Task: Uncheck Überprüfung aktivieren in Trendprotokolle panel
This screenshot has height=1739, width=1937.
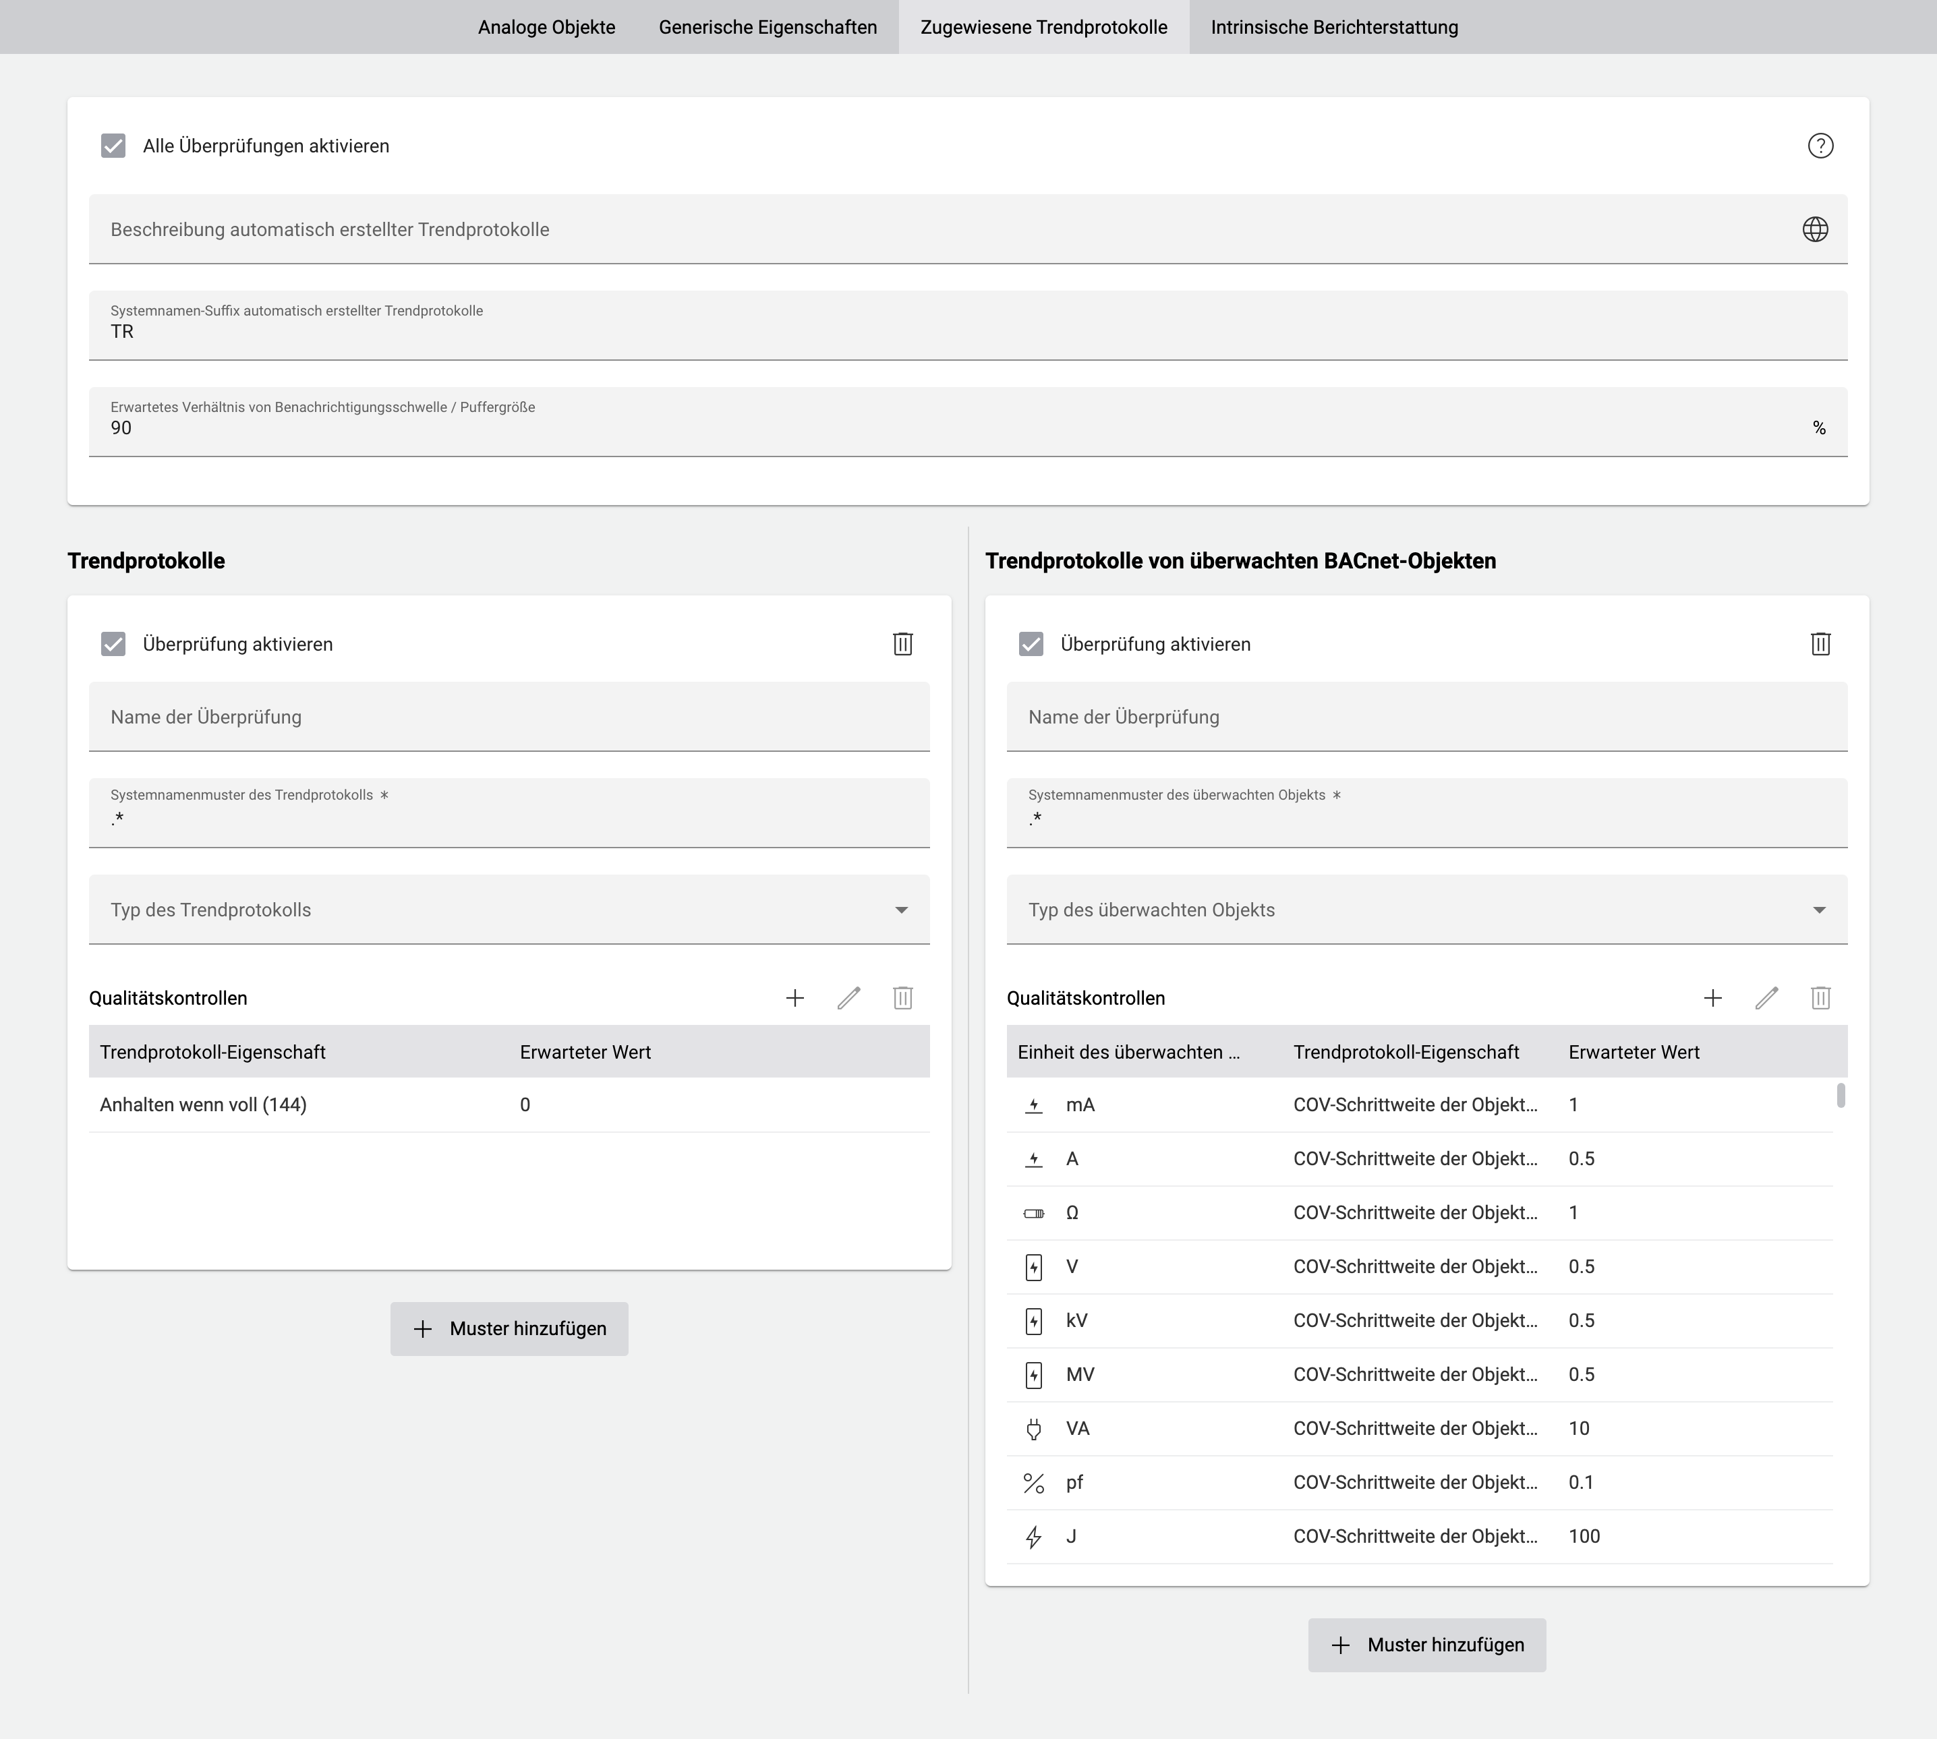Action: coord(114,643)
